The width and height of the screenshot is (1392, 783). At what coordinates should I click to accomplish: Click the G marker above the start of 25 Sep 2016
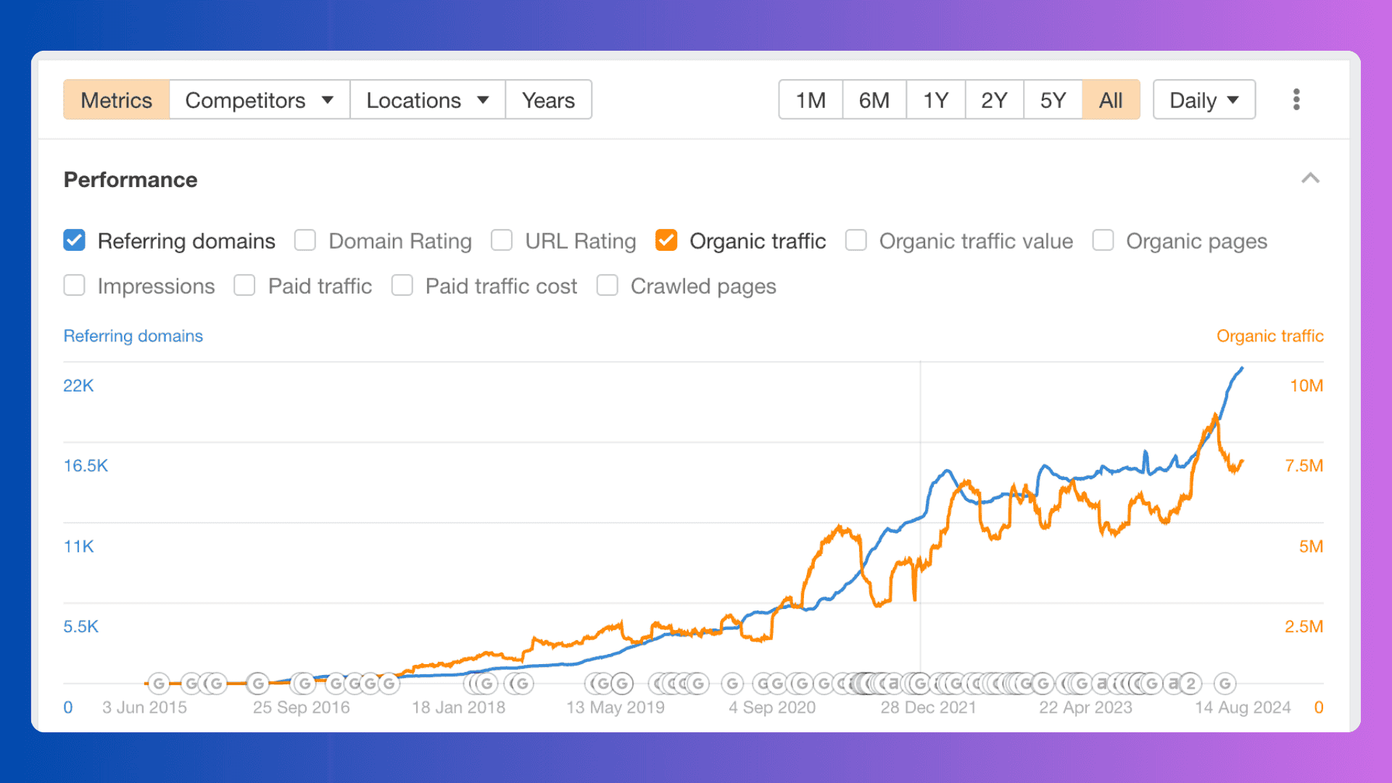point(258,684)
